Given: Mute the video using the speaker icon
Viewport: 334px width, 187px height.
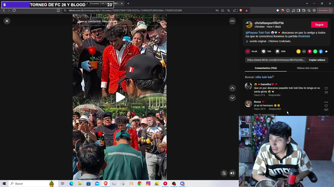Looking at the screenshot, I should 232,173.
